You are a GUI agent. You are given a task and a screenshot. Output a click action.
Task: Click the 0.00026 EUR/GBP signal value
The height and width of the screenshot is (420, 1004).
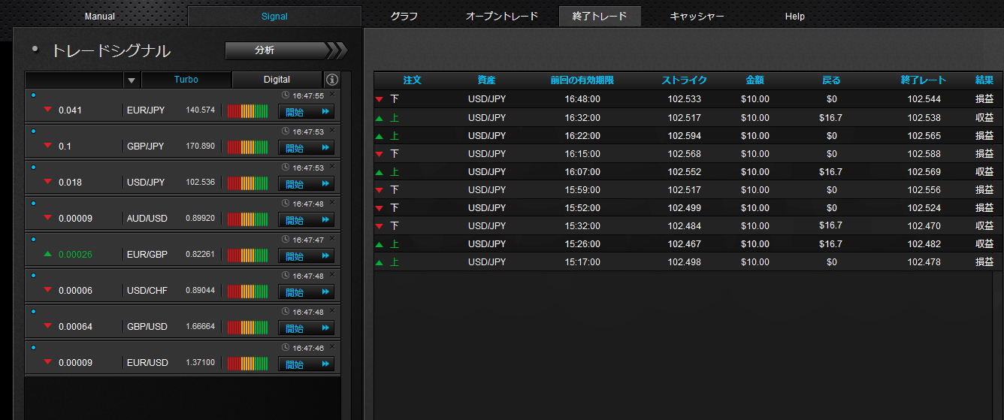click(75, 255)
